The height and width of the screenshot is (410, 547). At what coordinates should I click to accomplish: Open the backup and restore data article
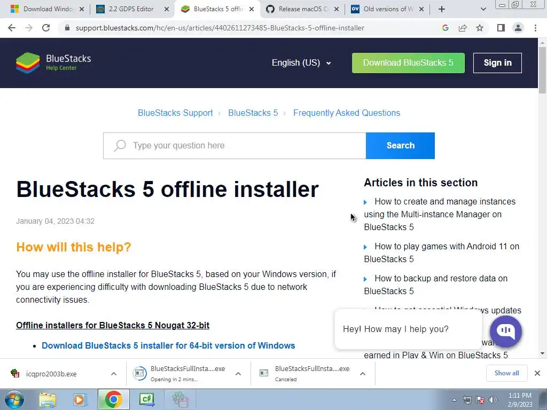point(436,285)
